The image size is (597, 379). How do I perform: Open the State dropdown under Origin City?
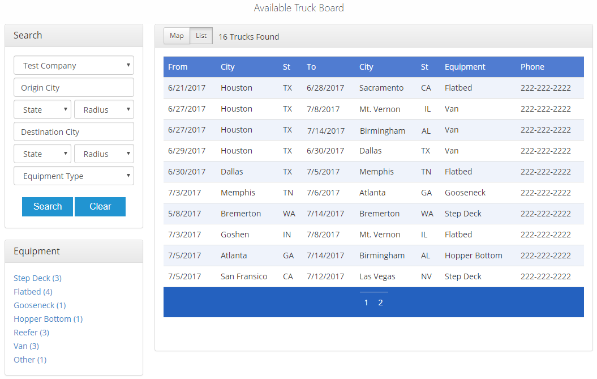tap(42, 110)
